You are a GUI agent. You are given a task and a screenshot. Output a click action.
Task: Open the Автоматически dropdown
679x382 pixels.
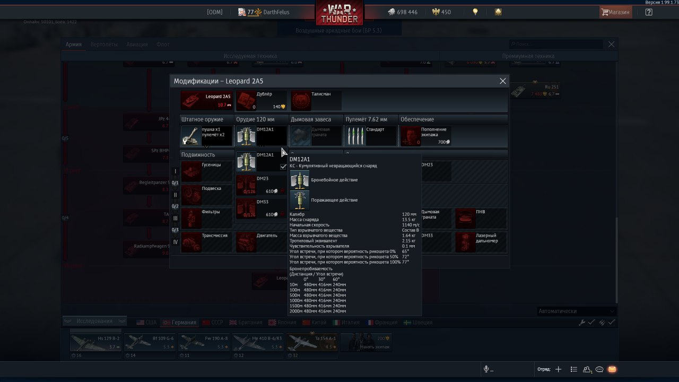[576, 311]
